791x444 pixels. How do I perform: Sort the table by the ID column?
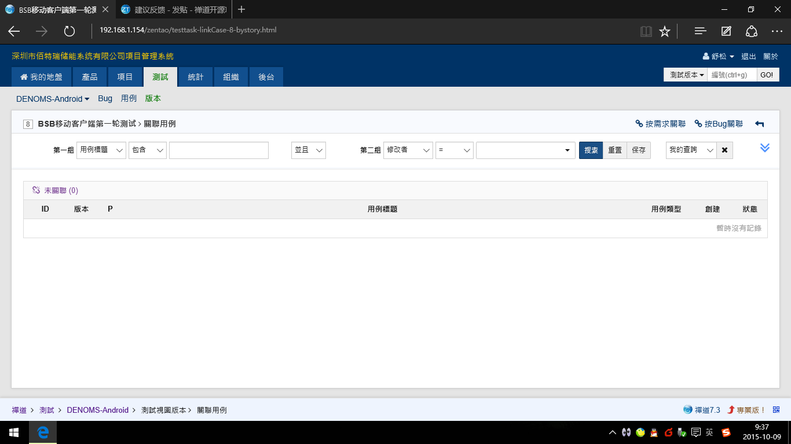tap(45, 209)
